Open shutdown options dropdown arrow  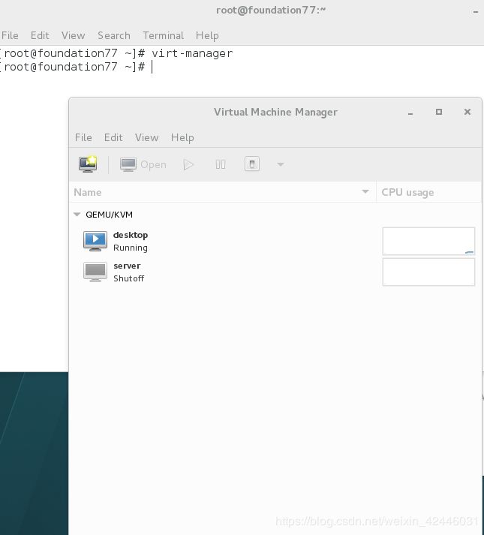(280, 164)
